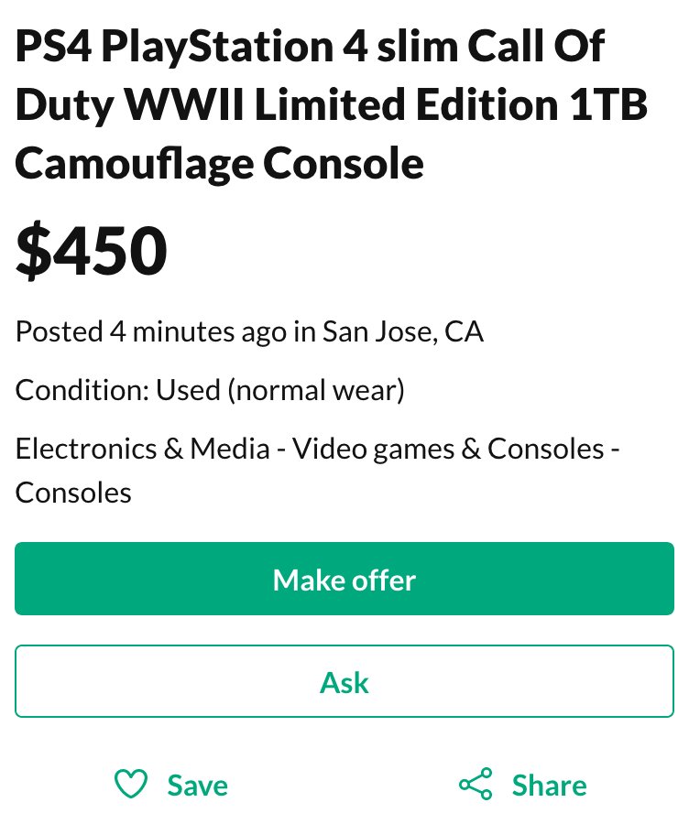
Task: Select the Used (normal wear) condition value
Action: pyautogui.click(x=280, y=391)
